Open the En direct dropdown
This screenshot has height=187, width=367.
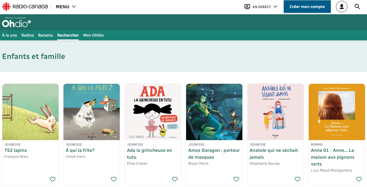261,7
